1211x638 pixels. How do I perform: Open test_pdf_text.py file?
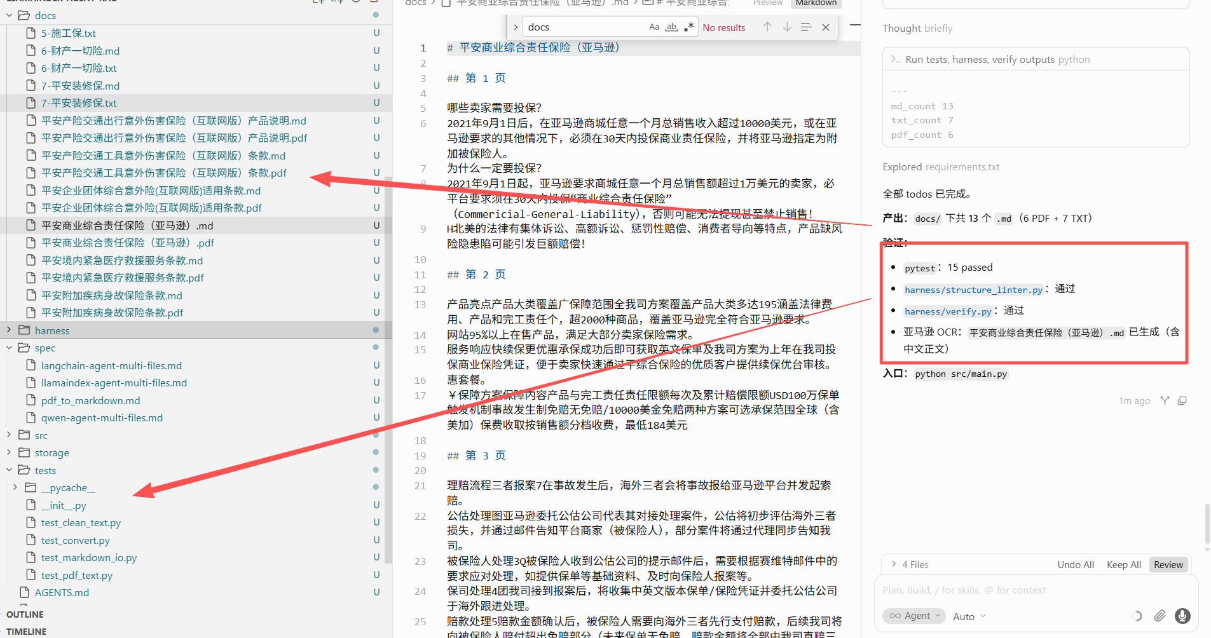77,575
